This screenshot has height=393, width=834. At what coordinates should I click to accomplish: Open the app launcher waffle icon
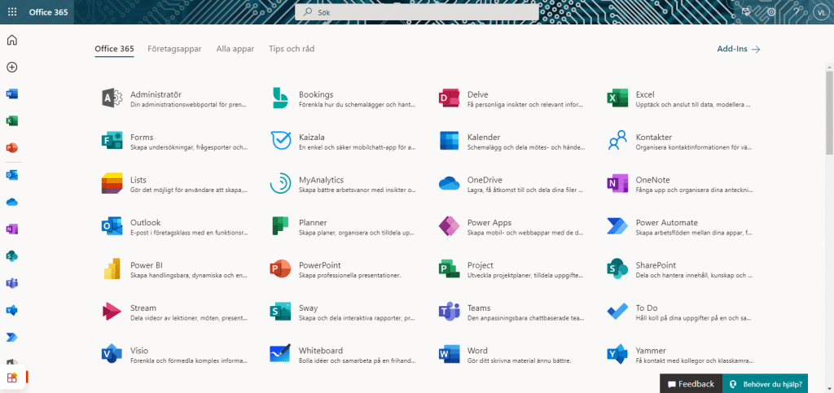coord(11,11)
